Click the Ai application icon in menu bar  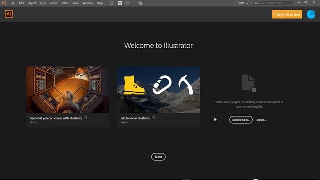(4, 3)
